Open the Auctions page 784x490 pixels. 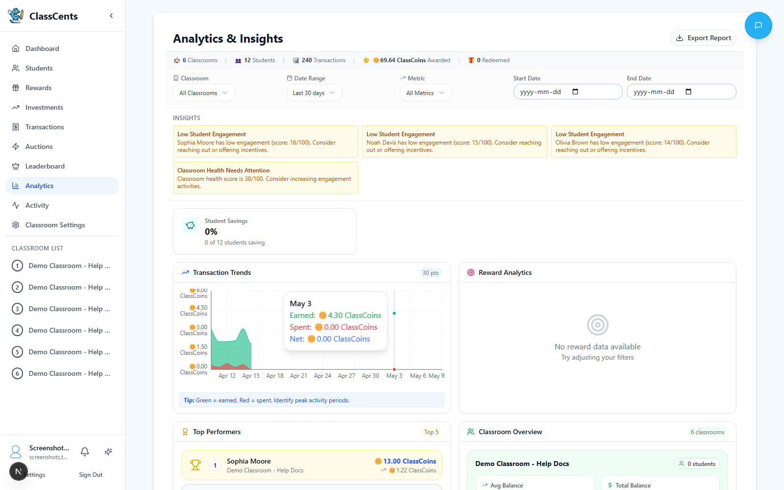62,147
